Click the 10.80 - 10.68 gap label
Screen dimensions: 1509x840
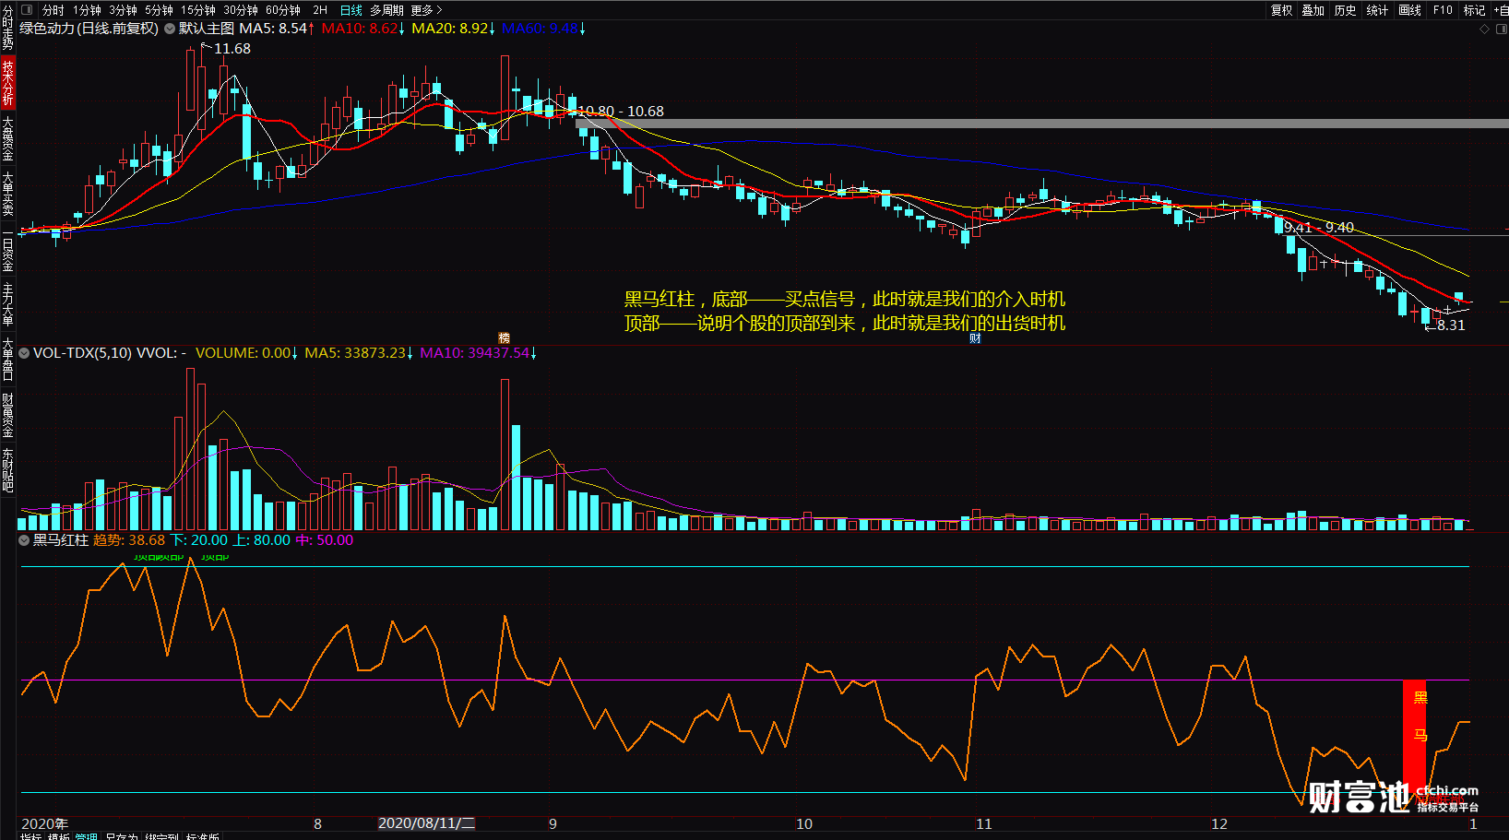[620, 112]
